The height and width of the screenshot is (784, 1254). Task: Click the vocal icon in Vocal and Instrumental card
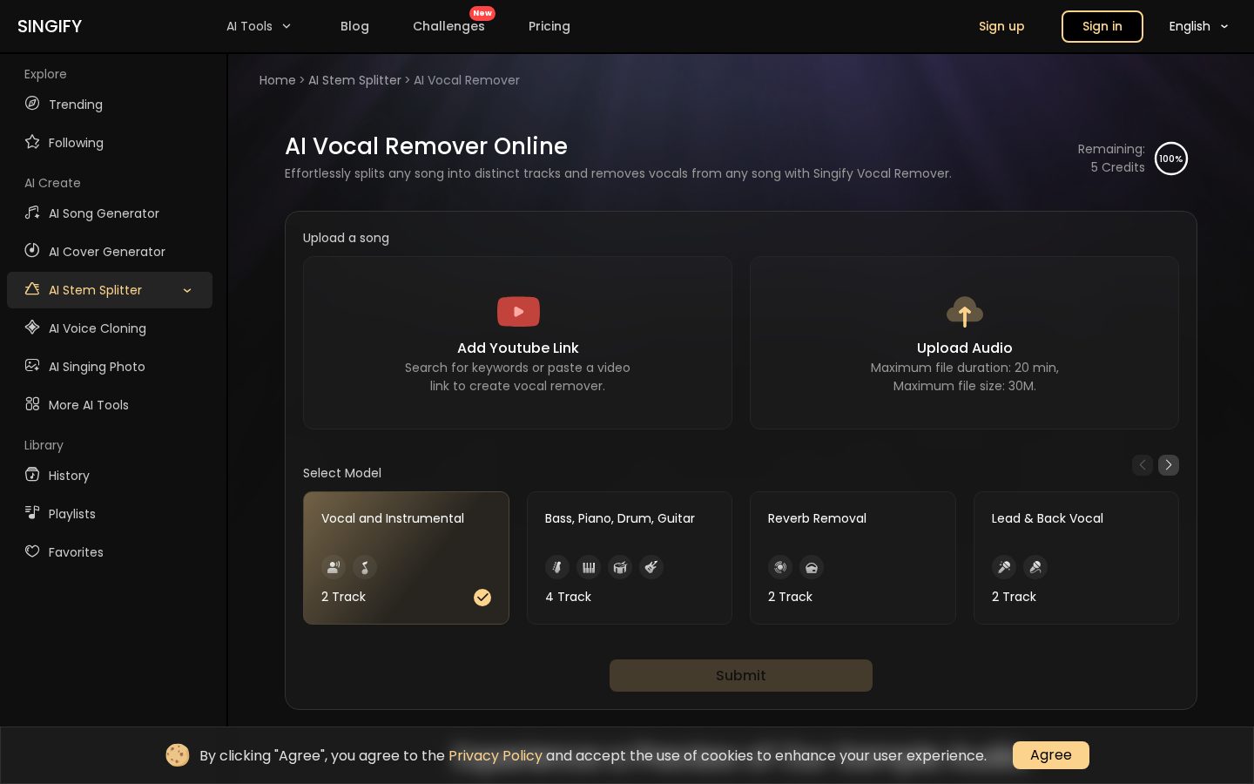[334, 567]
